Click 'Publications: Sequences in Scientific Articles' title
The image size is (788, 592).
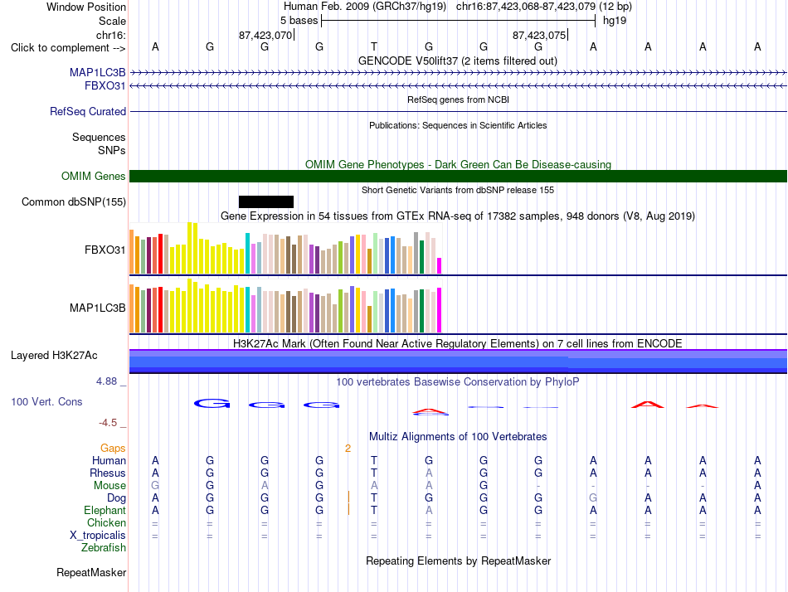(458, 125)
